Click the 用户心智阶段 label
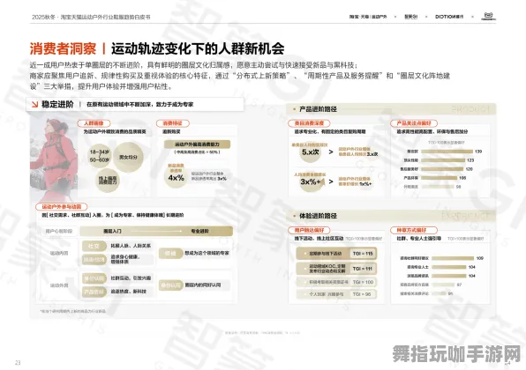The width and height of the screenshot is (526, 370). pyautogui.click(x=59, y=231)
